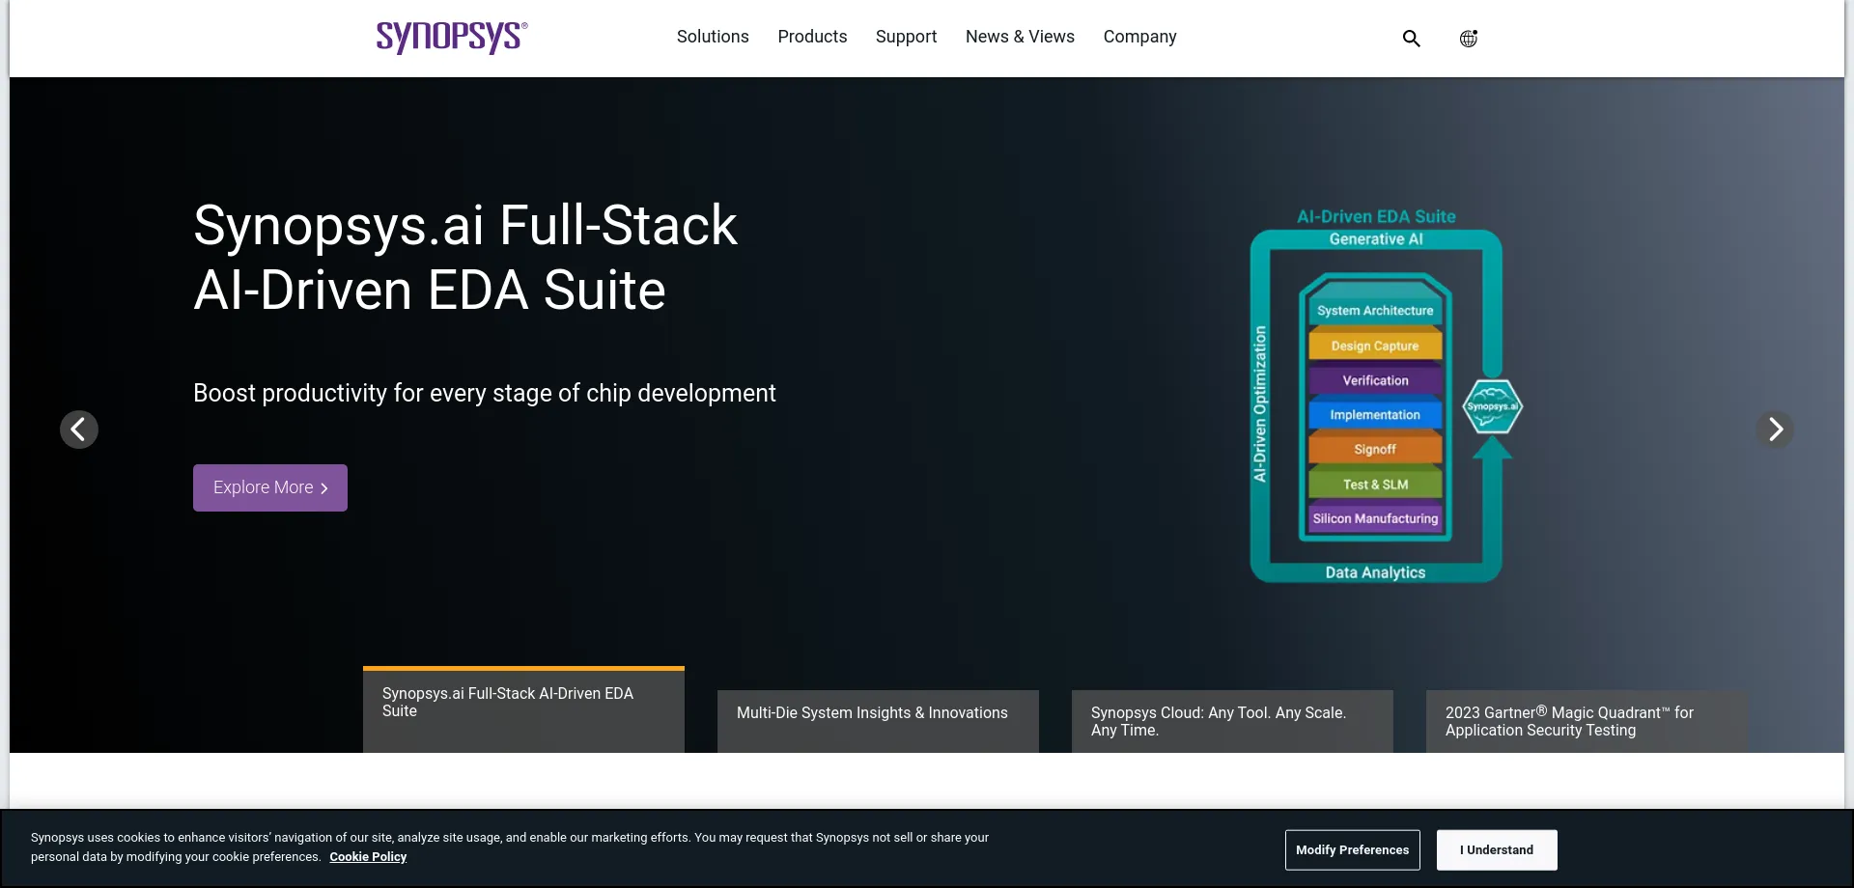Viewport: 1854px width, 888px height.
Task: Click 'Silicon Manufacturing' block in diagram
Action: (x=1375, y=518)
